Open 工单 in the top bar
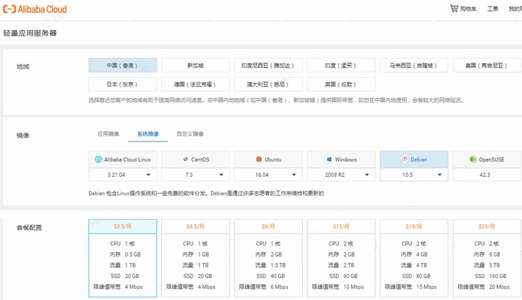This screenshot has height=300, width=522. coord(493,8)
